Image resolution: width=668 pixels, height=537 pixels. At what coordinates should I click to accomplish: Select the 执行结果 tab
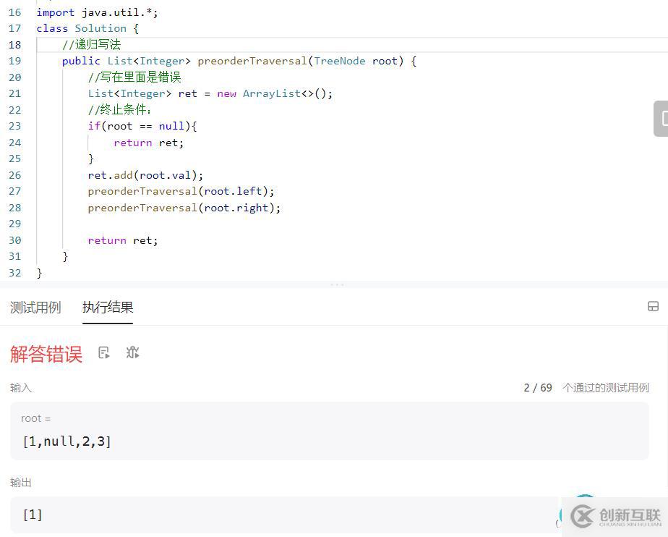tap(108, 307)
